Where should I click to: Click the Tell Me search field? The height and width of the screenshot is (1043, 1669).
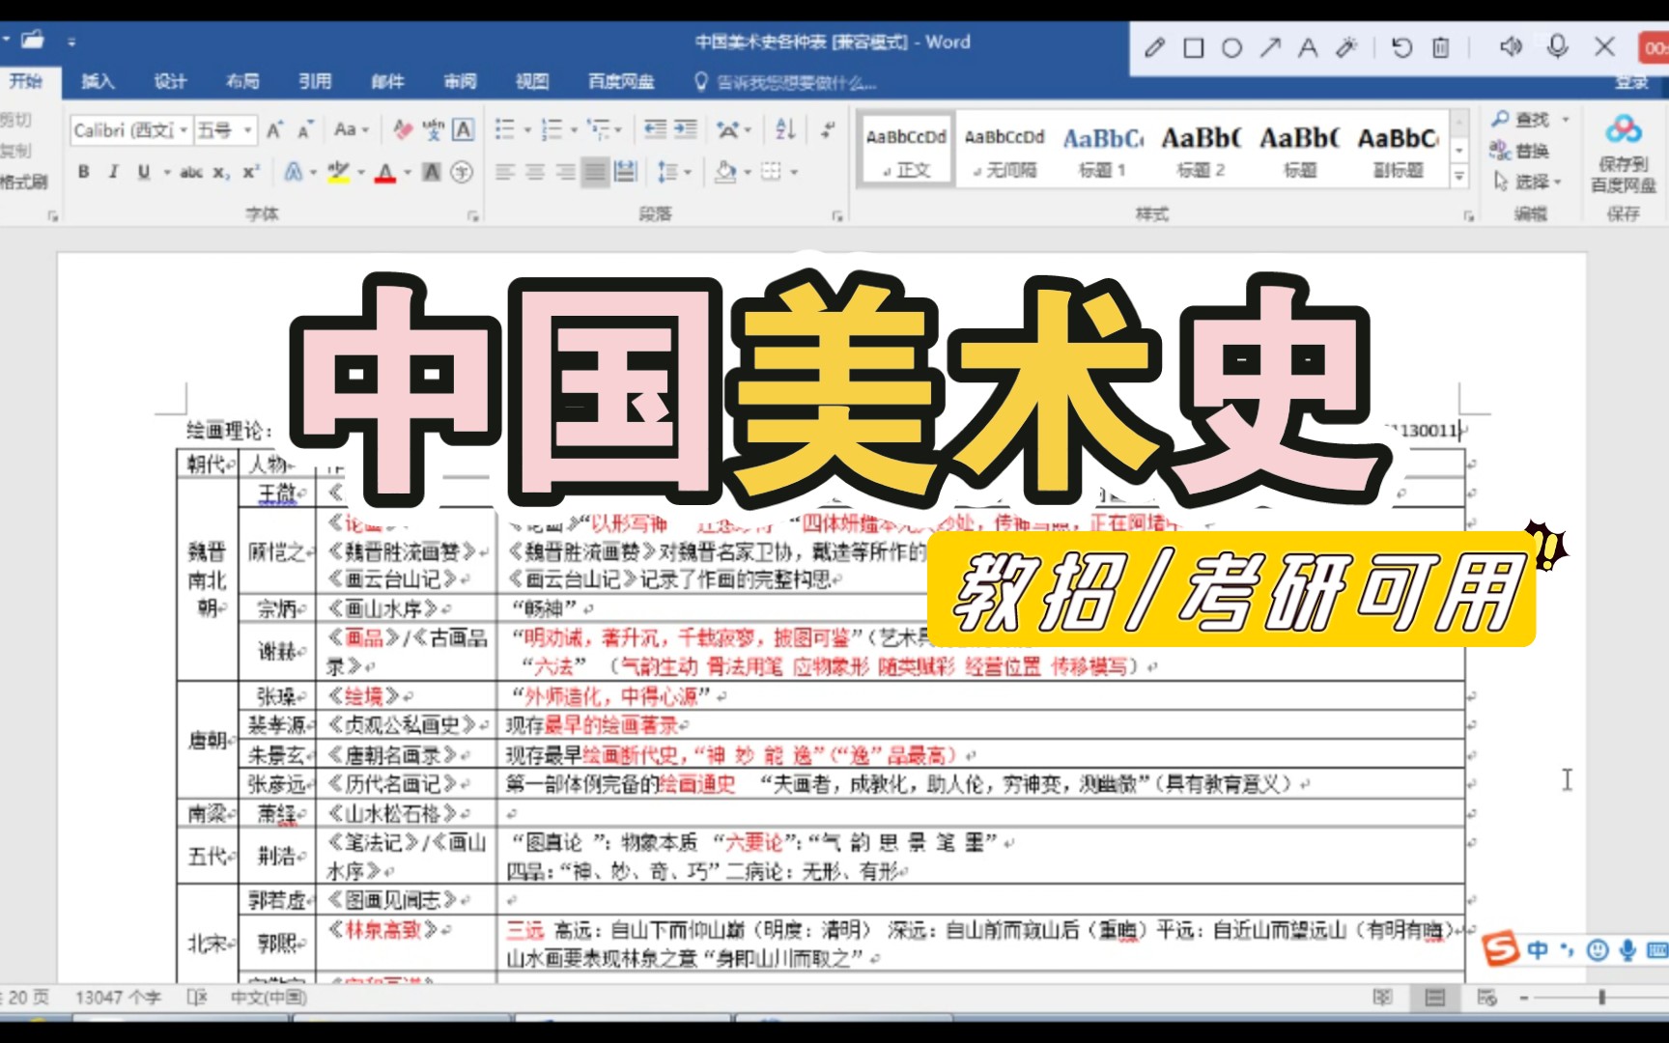click(786, 82)
